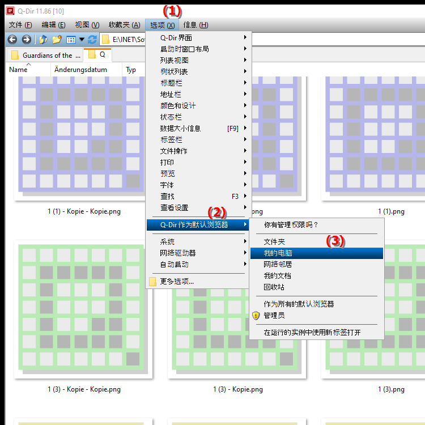Open the view mode dropdown arrow
This screenshot has width=425, height=425.
(82, 40)
